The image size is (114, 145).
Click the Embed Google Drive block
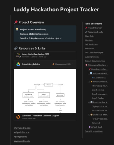click(x=45, y=64)
